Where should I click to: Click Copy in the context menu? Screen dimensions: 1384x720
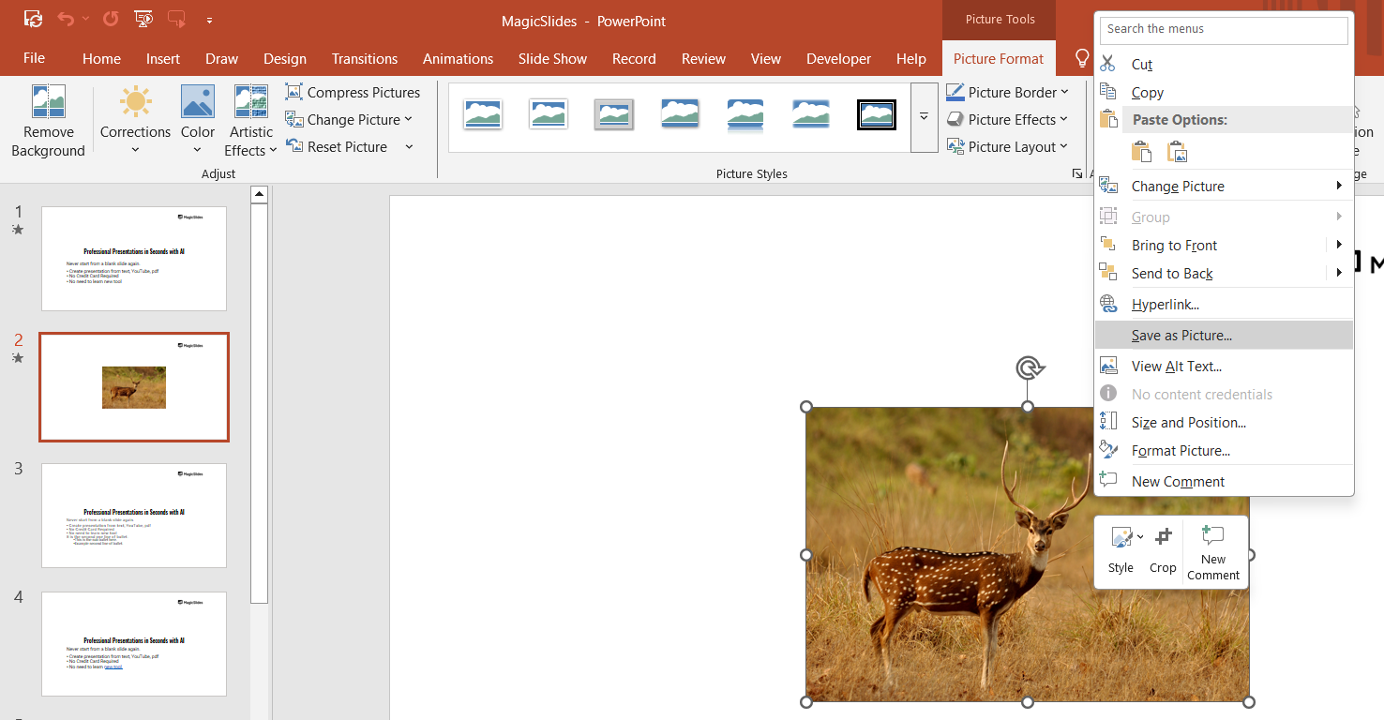pos(1147,93)
